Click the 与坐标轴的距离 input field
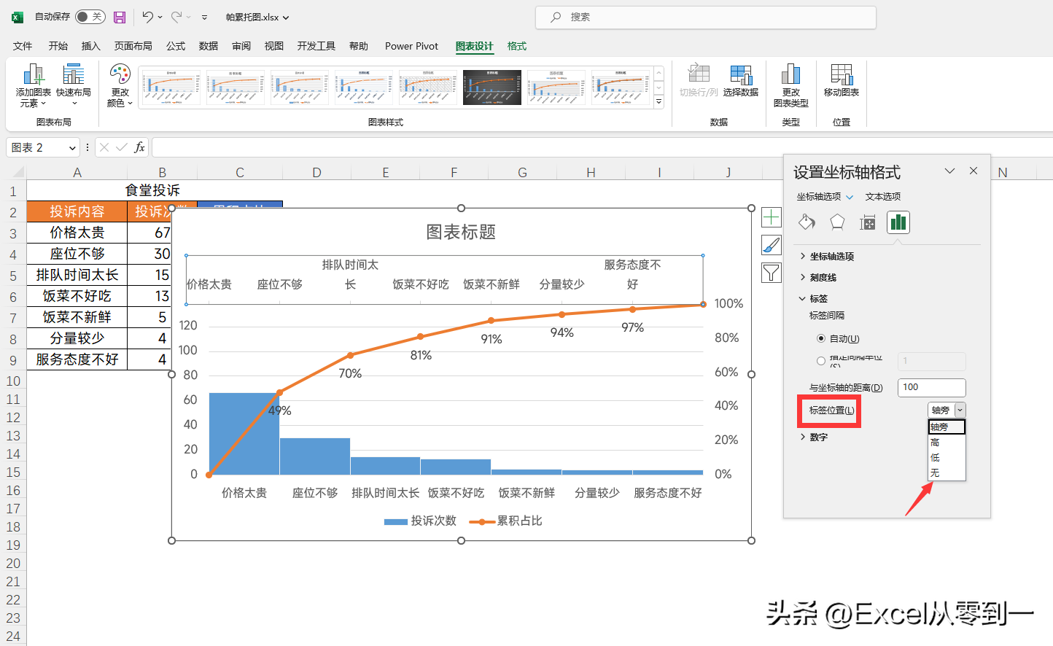The width and height of the screenshot is (1053, 646). [x=931, y=387]
